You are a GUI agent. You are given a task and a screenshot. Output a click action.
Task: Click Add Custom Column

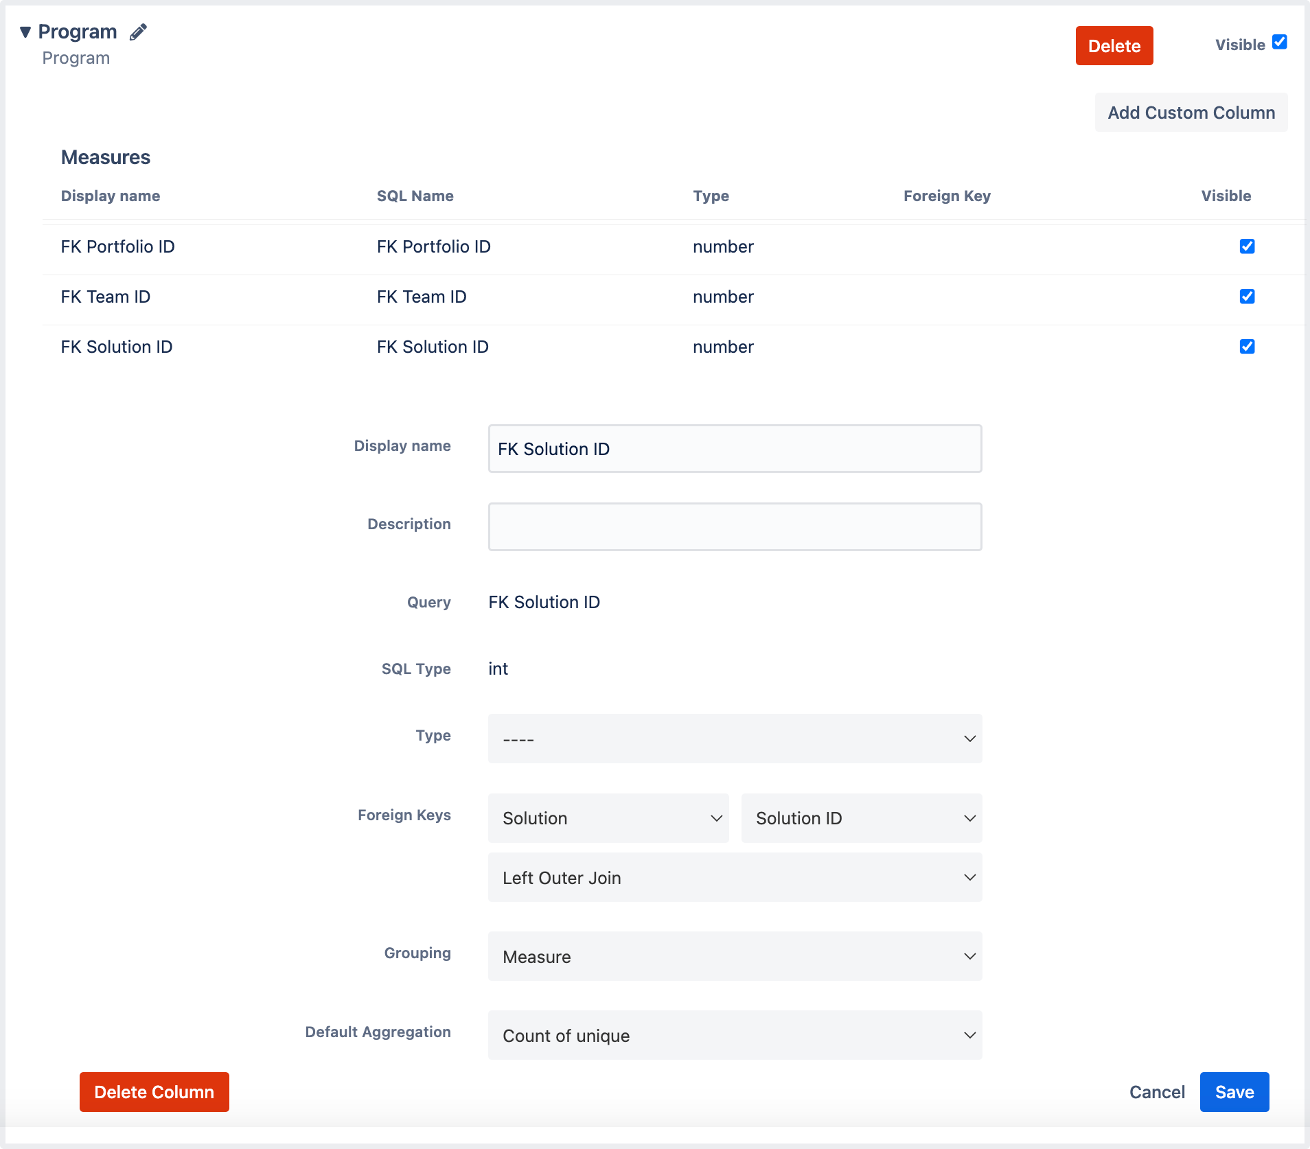1191,113
